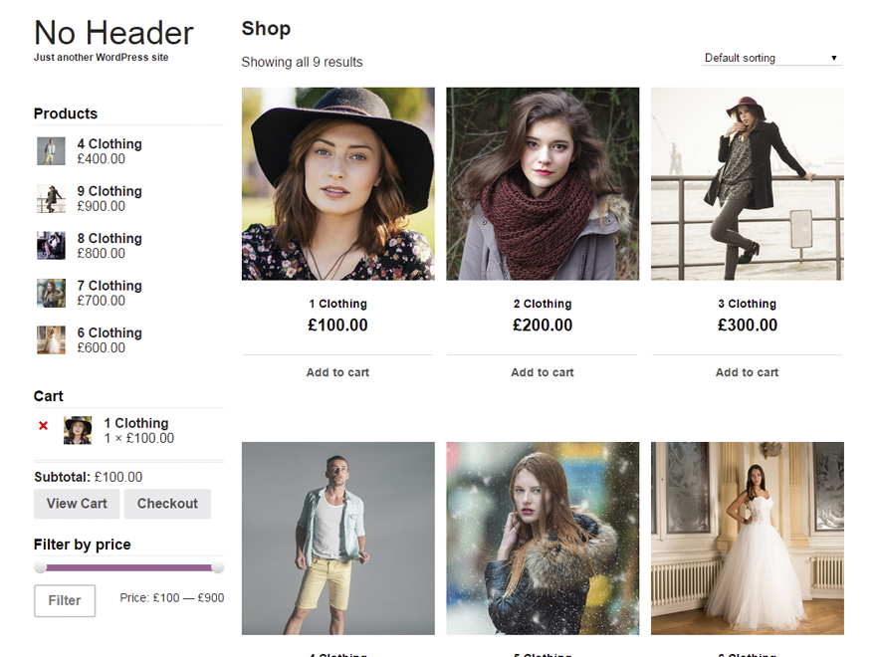This screenshot has width=876, height=657.
Task: View the 1 Clothing product photo with black hat
Action: coord(338,184)
